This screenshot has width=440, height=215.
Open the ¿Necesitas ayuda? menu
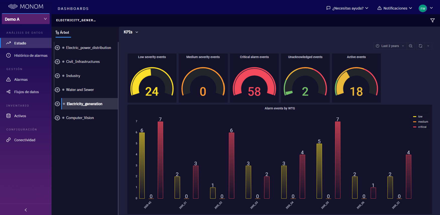point(347,8)
